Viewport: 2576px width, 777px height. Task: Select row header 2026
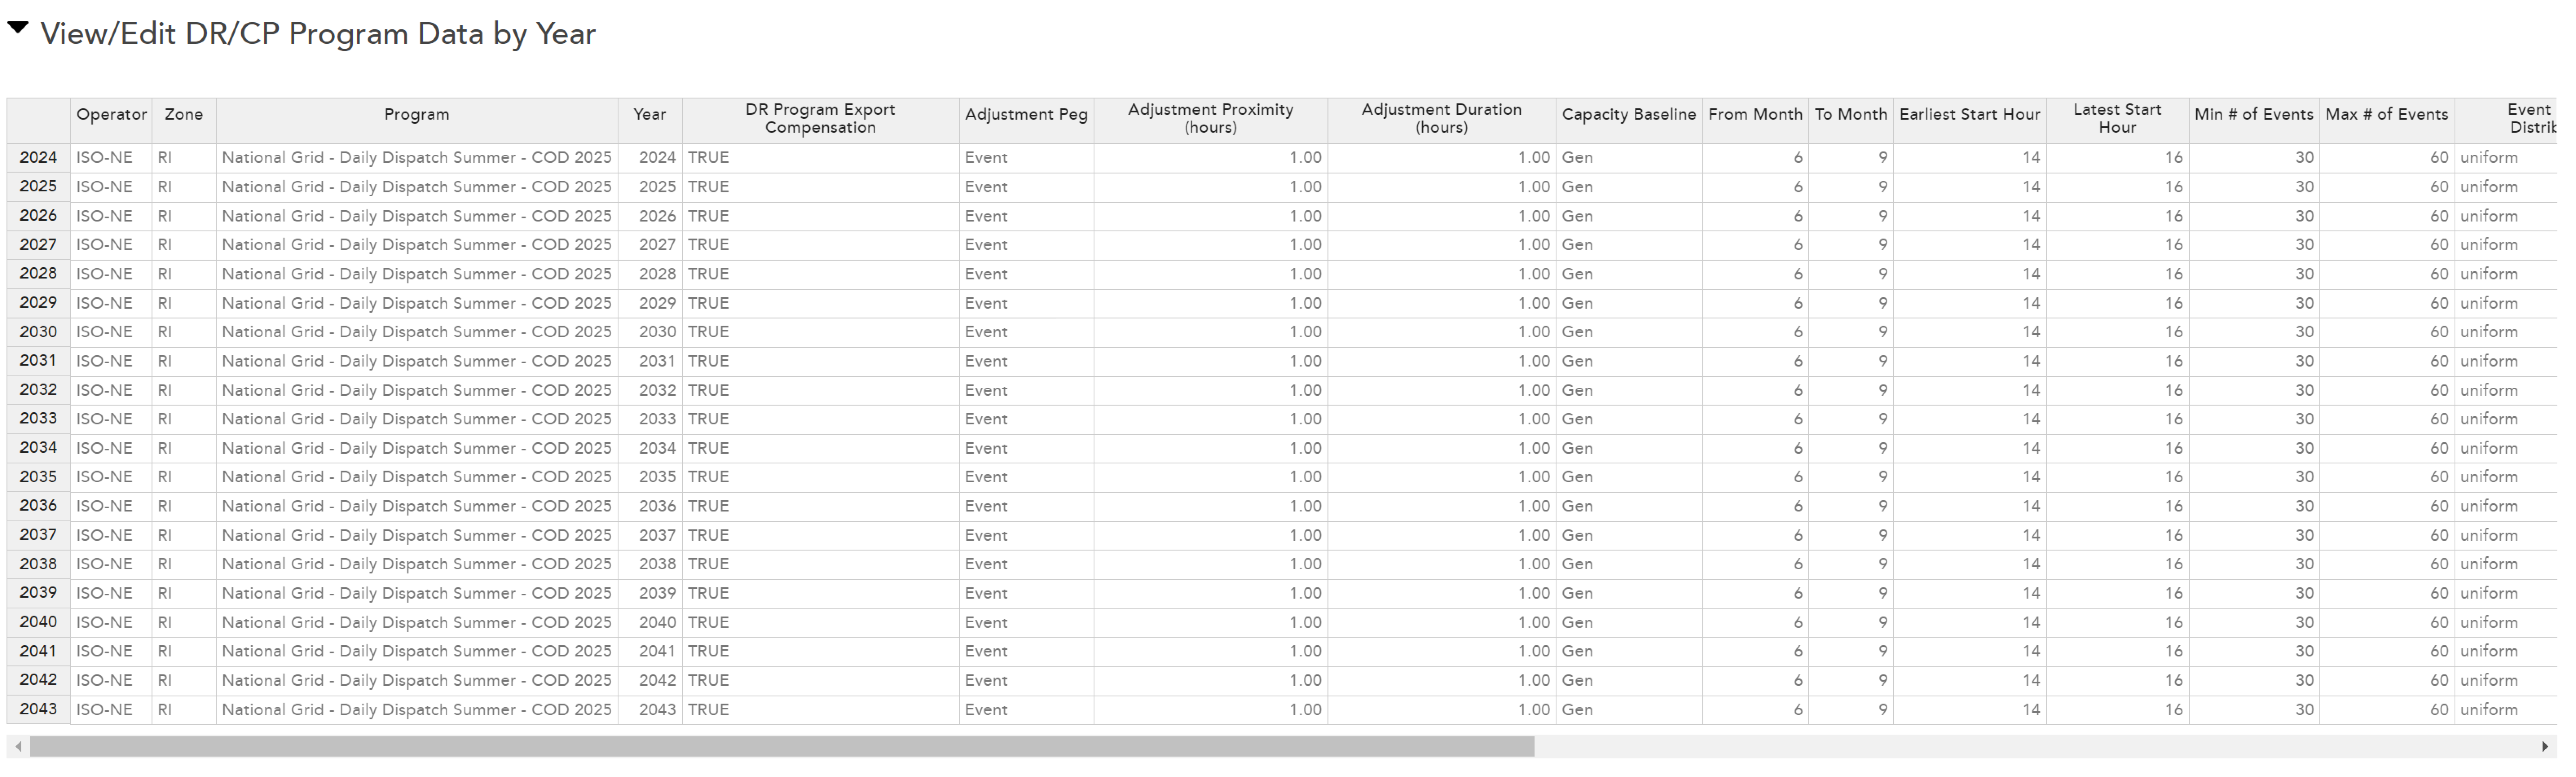click(38, 216)
